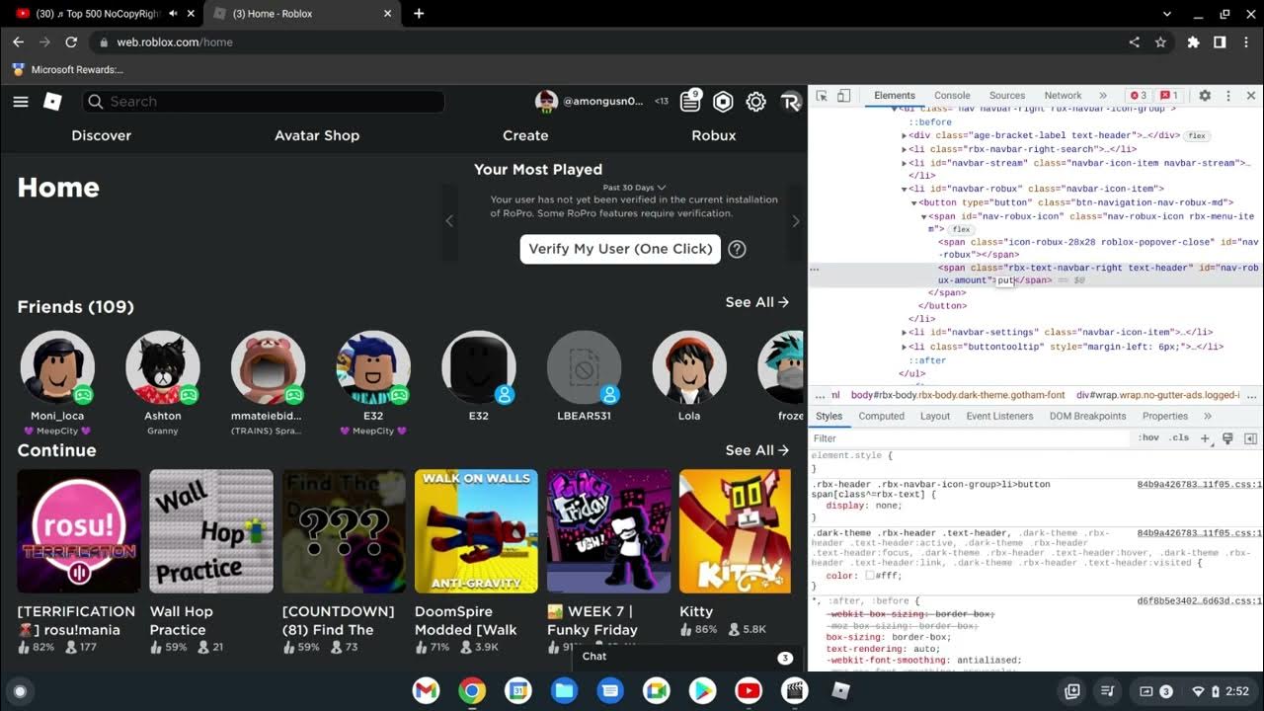Click the DevTools issues counter badge
Viewport: 1264px width, 711px height.
1169,96
